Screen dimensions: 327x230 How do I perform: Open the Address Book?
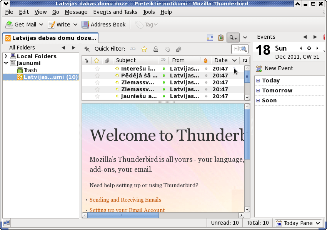(103, 25)
